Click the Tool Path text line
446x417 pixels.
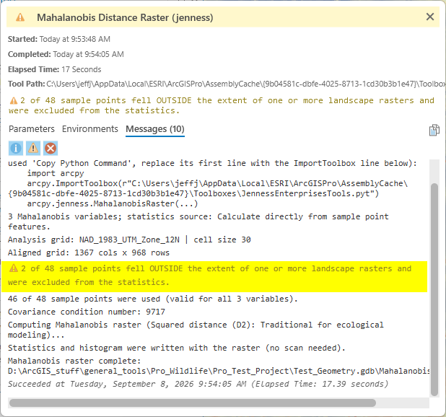tap(227, 84)
